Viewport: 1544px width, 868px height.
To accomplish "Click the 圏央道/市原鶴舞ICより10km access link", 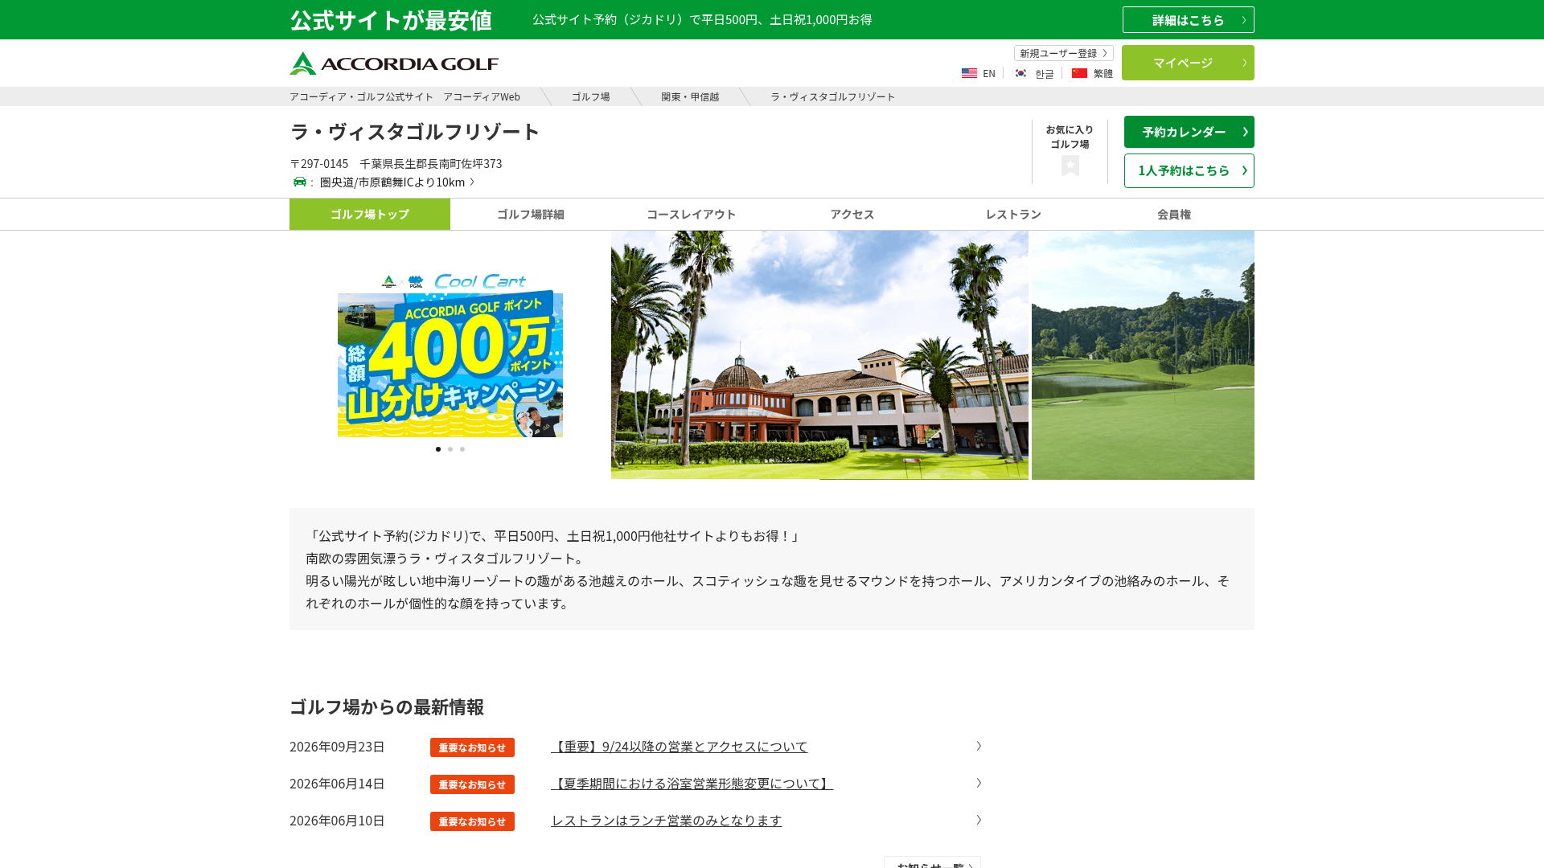I will [x=397, y=182].
